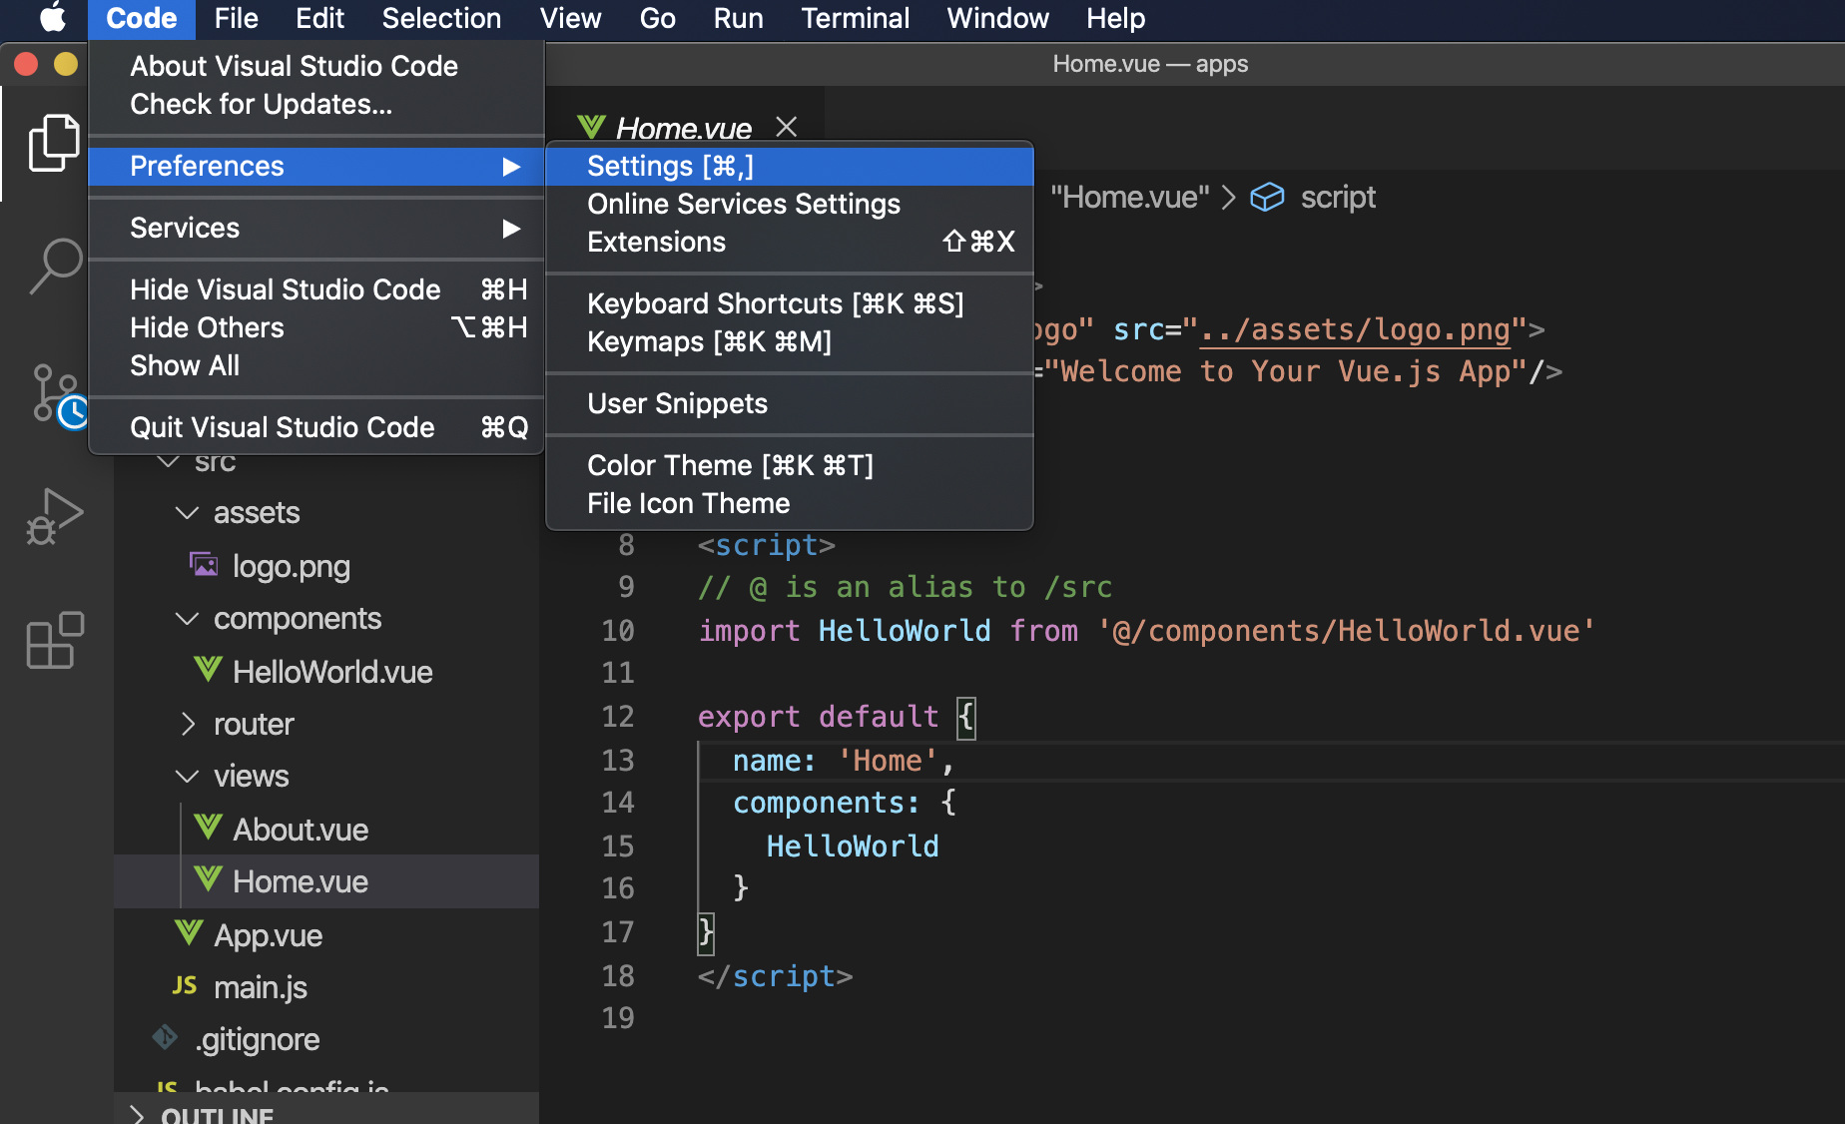Choose Check for Updates...
The image size is (1845, 1124).
(316, 104)
